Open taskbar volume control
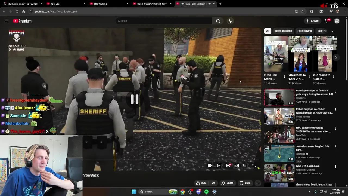348x196 pixels. (x=326, y=192)
